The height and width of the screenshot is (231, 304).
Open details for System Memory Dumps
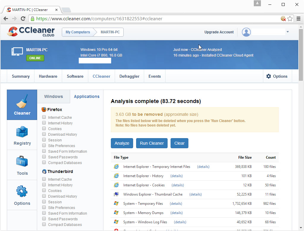pos(177,213)
